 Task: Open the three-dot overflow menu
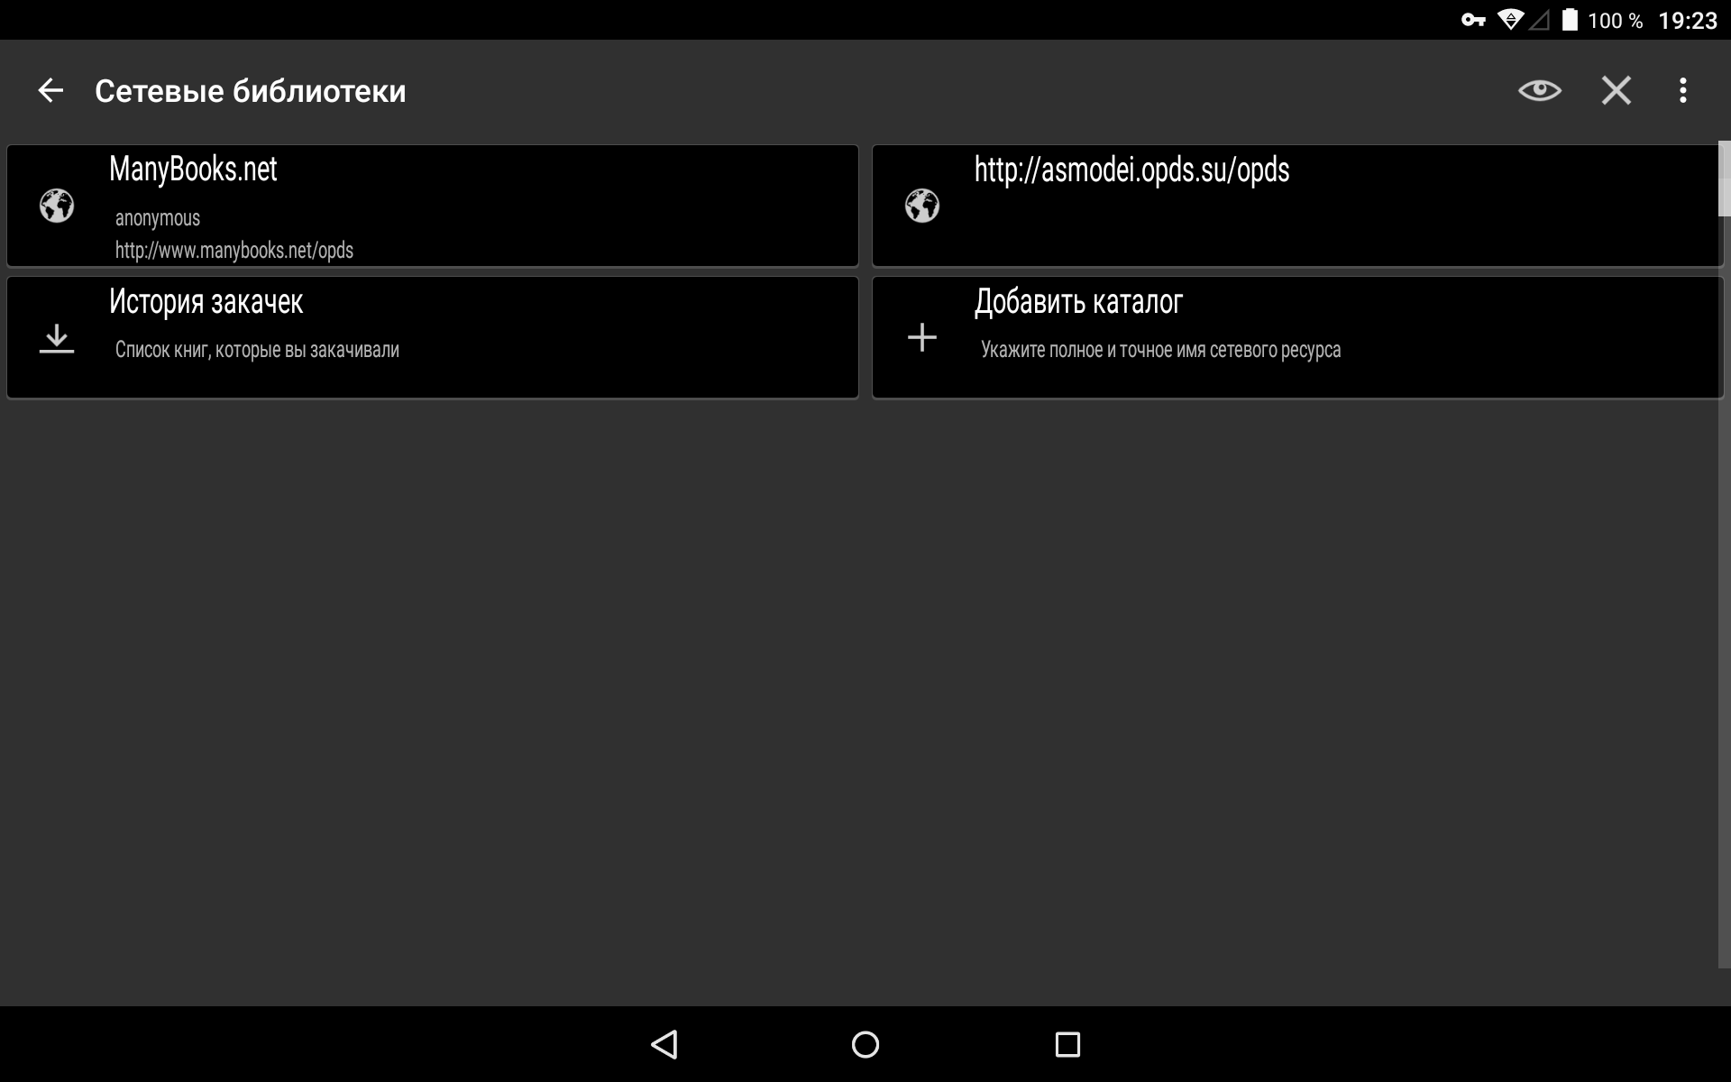click(x=1682, y=90)
